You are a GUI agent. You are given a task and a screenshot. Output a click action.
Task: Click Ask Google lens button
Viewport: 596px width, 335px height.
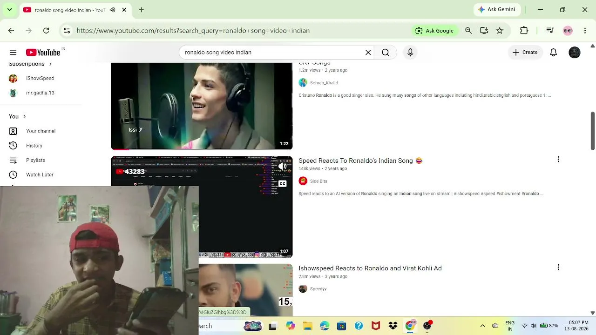434,31
